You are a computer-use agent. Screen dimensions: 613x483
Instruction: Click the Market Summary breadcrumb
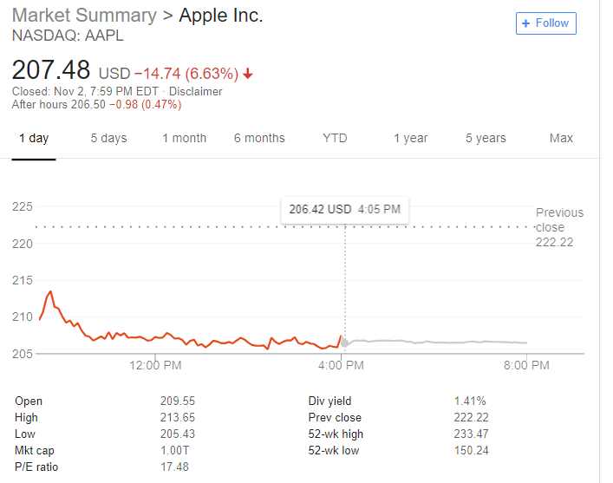click(84, 16)
